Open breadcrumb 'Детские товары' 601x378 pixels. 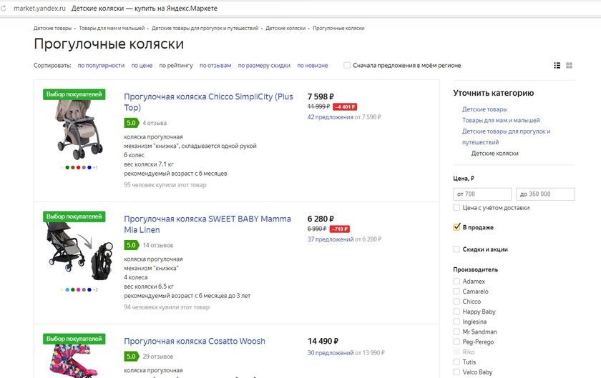[52, 29]
